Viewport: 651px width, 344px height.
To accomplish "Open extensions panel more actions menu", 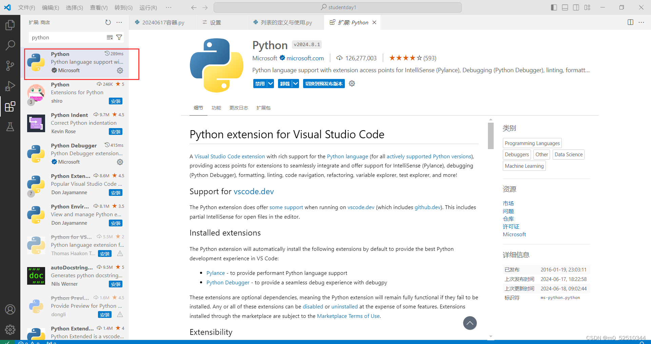I will point(119,22).
